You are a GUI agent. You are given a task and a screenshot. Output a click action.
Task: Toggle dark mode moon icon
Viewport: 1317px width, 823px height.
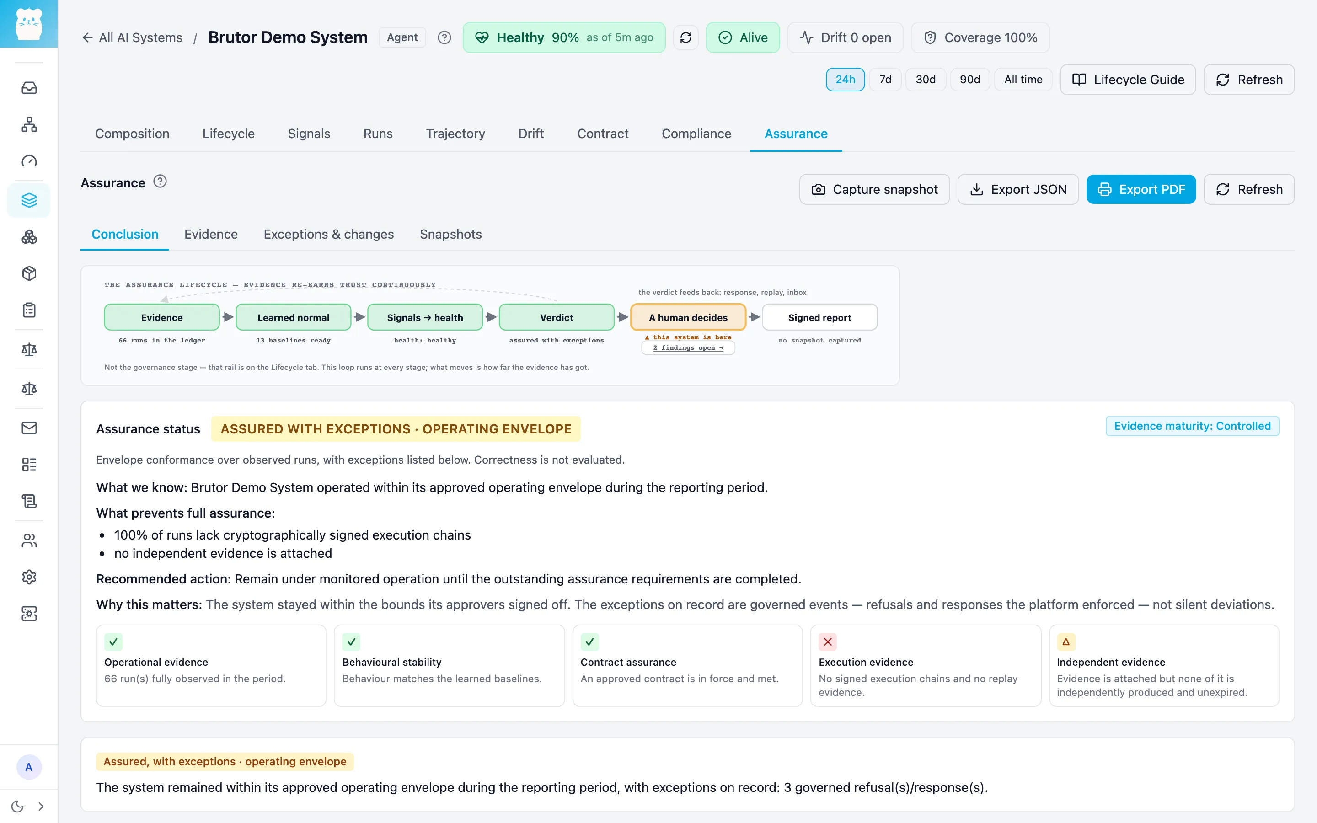click(17, 806)
